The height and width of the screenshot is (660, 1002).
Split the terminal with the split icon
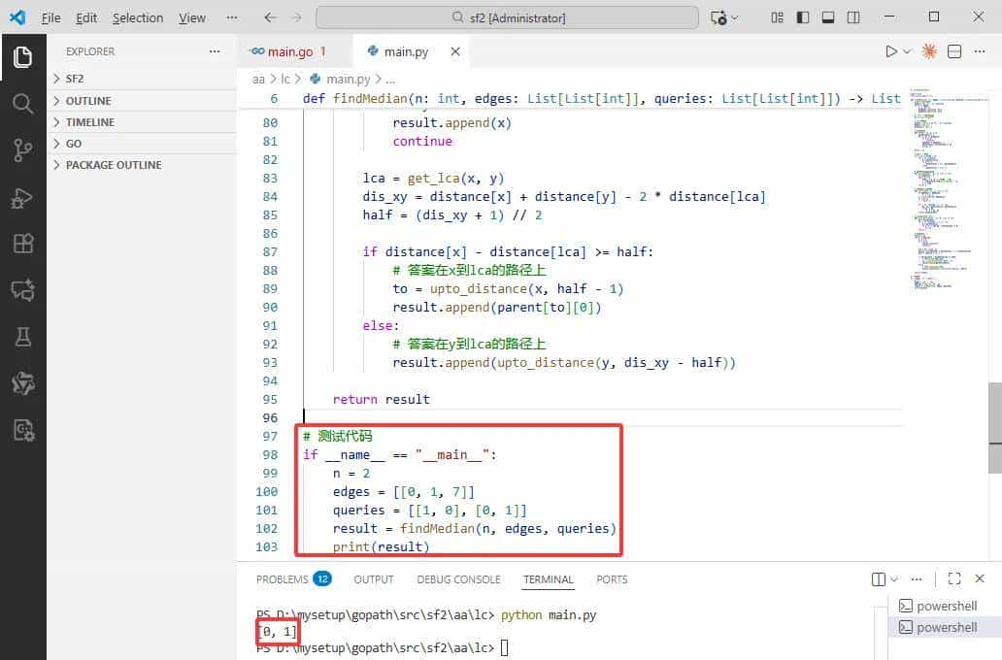tap(879, 578)
